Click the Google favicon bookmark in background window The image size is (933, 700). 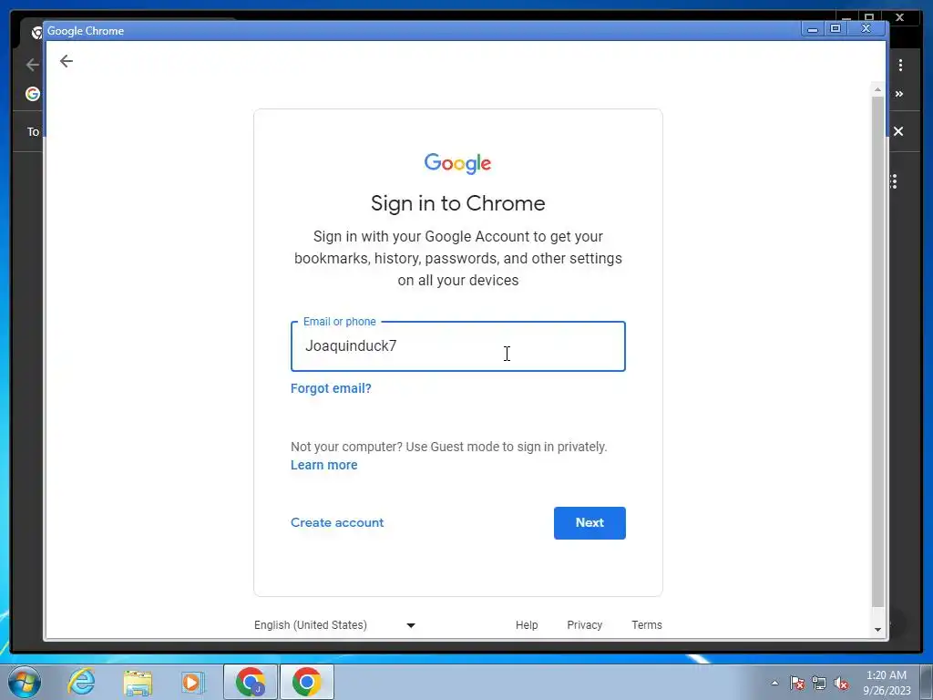[33, 94]
